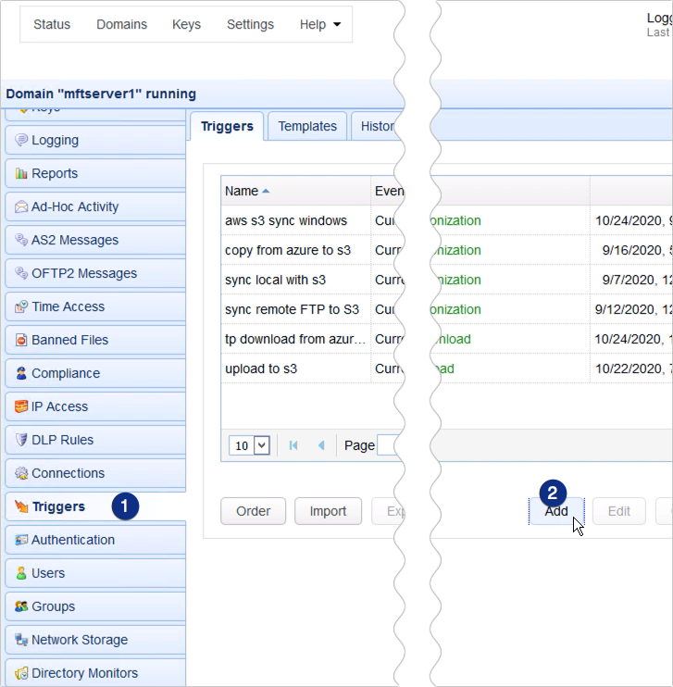This screenshot has height=687, width=673.
Task: Click the Ad-Hoc Activity envelope icon
Action: pyautogui.click(x=21, y=206)
